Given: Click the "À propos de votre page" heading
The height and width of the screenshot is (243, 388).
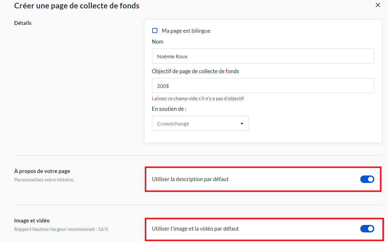Looking at the screenshot, I should point(42,171).
